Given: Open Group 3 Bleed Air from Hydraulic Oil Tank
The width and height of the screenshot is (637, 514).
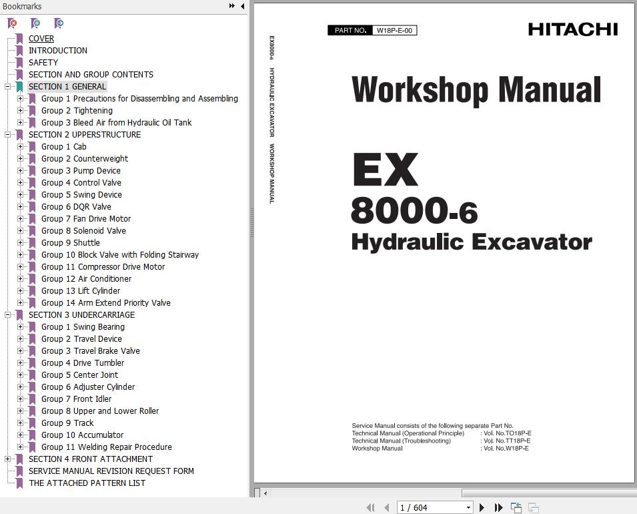Looking at the screenshot, I should (x=117, y=122).
